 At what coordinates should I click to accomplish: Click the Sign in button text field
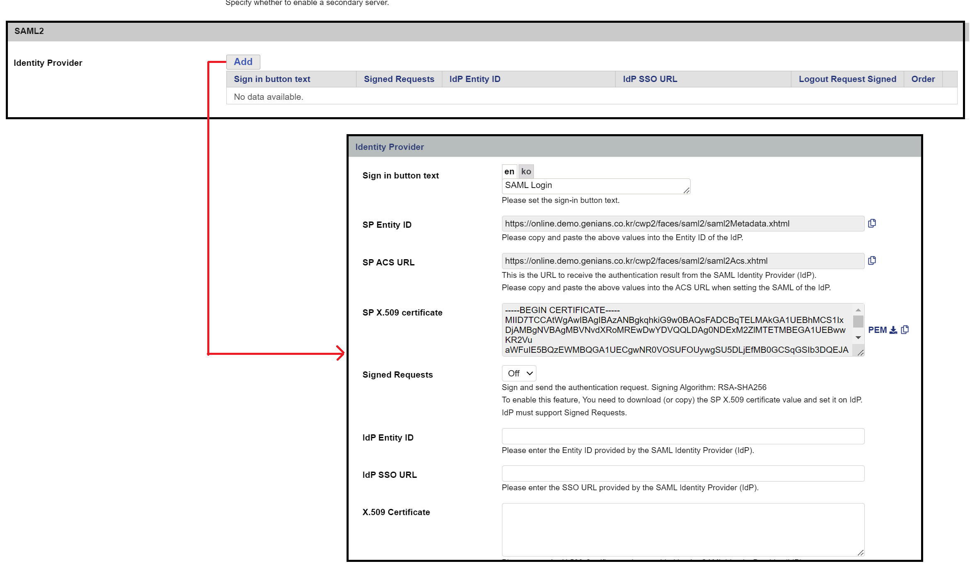click(596, 186)
